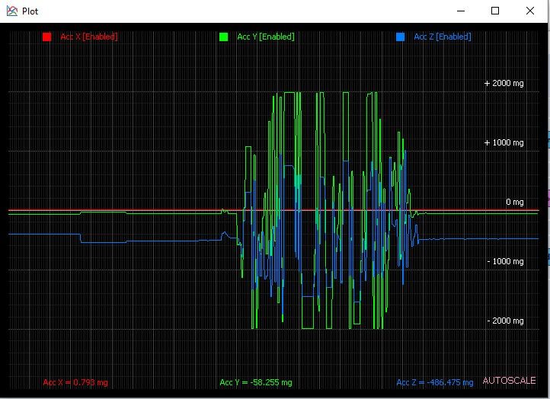Maximize the Plot window

click(495, 11)
